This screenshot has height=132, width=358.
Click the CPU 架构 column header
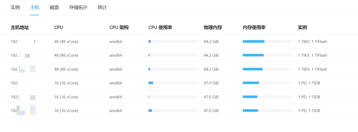(119, 27)
